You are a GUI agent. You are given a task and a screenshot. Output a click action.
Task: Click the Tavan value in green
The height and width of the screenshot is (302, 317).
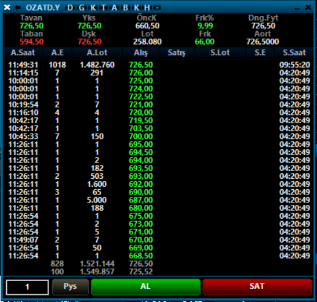(31, 26)
